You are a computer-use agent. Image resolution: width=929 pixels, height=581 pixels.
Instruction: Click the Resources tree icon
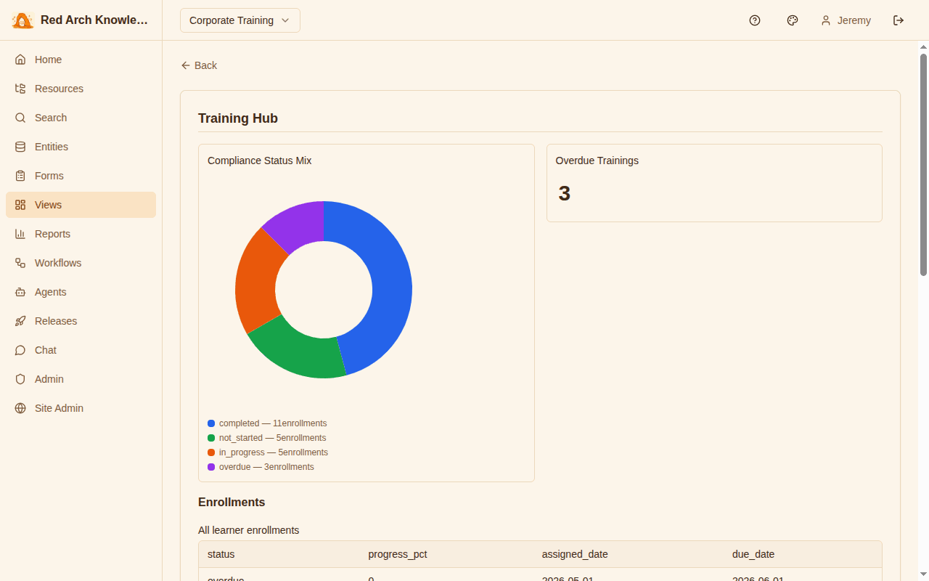coord(20,89)
